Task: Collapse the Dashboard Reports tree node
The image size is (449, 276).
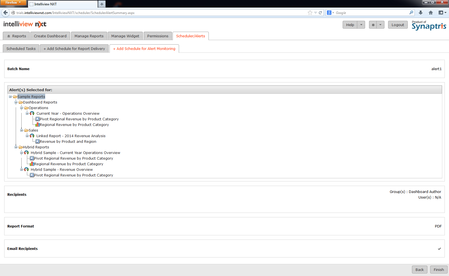Action: point(16,102)
